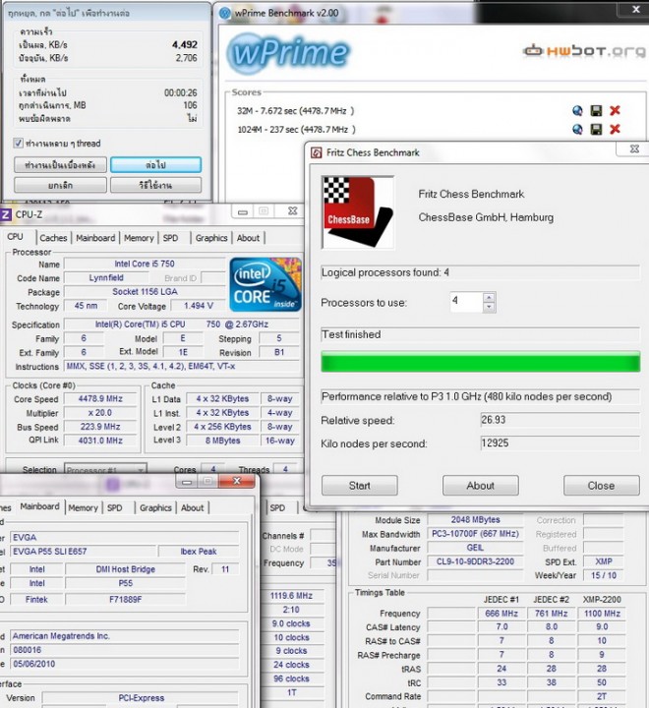Click the Bus Speed value 223.9 MHz

click(100, 427)
